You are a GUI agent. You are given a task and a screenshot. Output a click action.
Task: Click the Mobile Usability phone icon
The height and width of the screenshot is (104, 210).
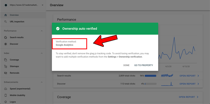click(6, 95)
